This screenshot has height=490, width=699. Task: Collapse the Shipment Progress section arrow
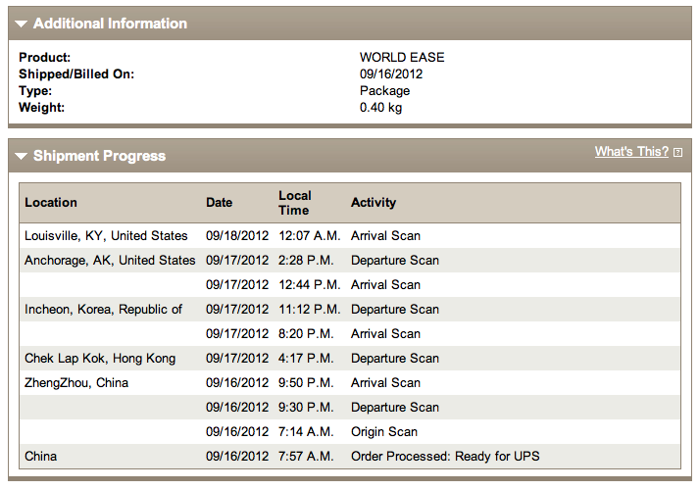point(22,156)
